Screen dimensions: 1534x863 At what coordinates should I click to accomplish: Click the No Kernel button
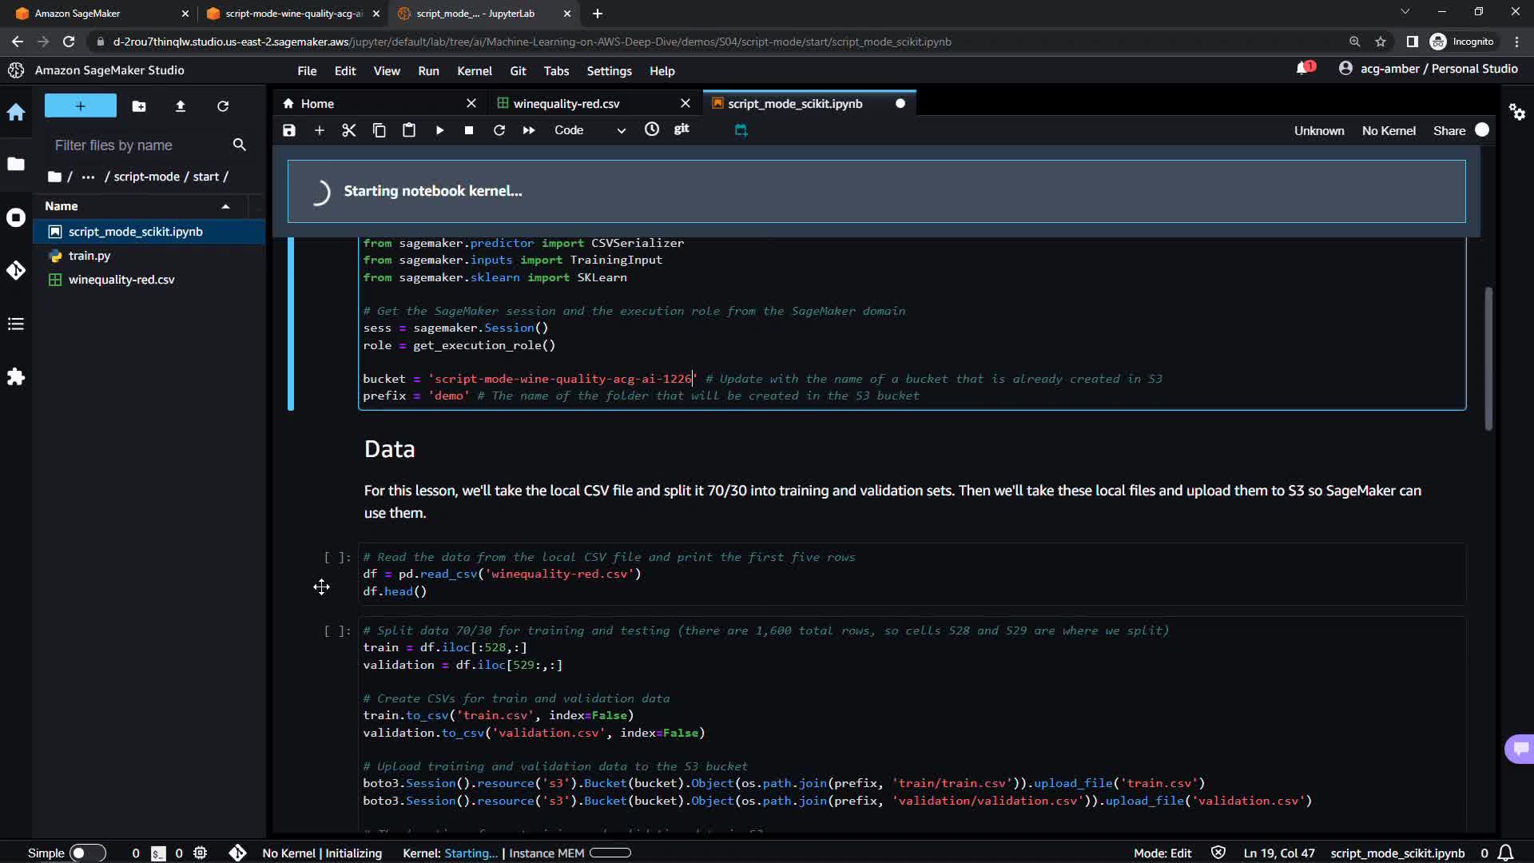pyautogui.click(x=1389, y=130)
